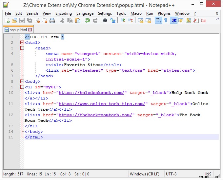
Task: Open the Plugins menu
Action: tap(164, 13)
